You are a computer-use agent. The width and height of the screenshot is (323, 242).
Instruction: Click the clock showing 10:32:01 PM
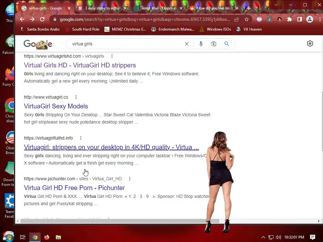coord(294,237)
